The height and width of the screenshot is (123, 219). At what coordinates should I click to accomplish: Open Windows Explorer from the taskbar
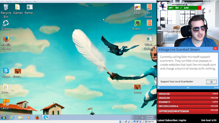click(21, 118)
